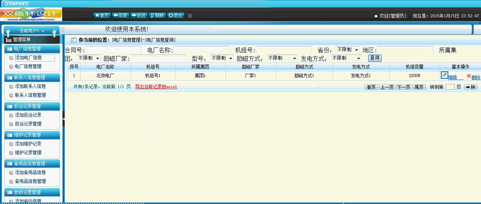Open the 发电方式 dropdown
This screenshot has width=481, height=204.
[346, 58]
